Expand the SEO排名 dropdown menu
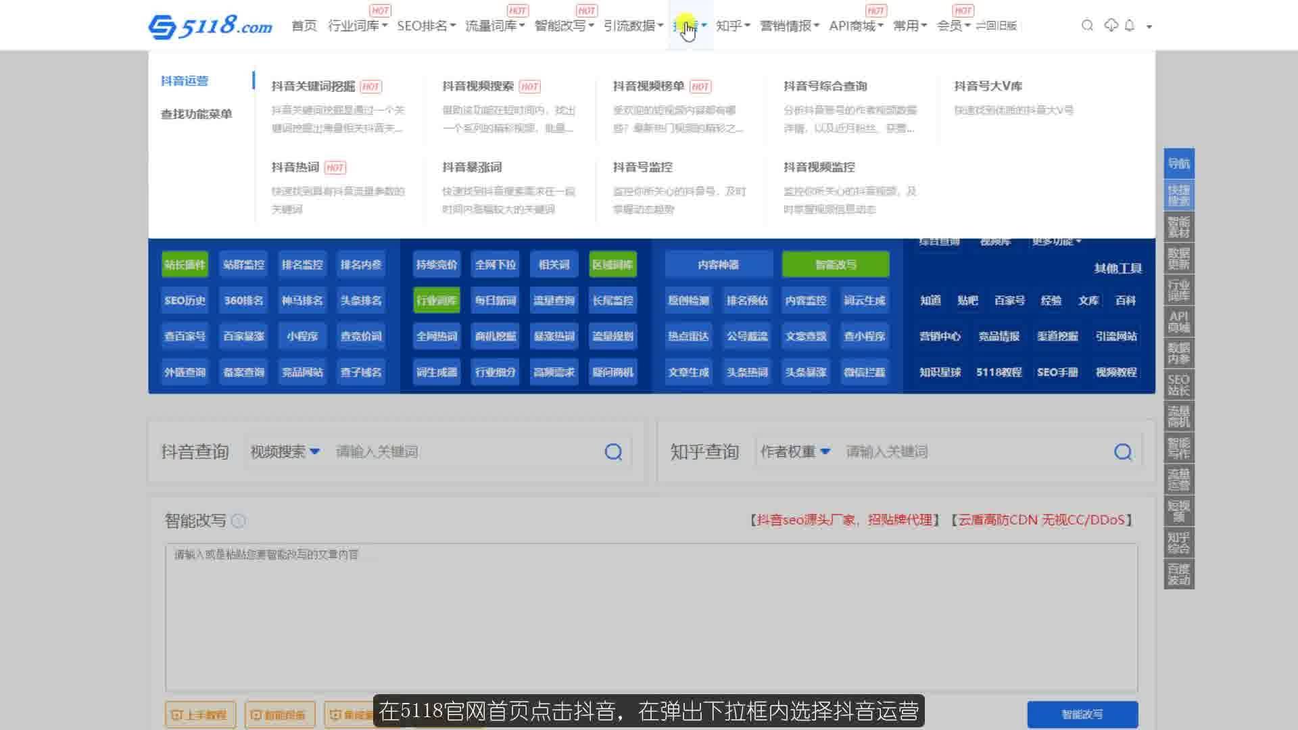 (x=426, y=26)
